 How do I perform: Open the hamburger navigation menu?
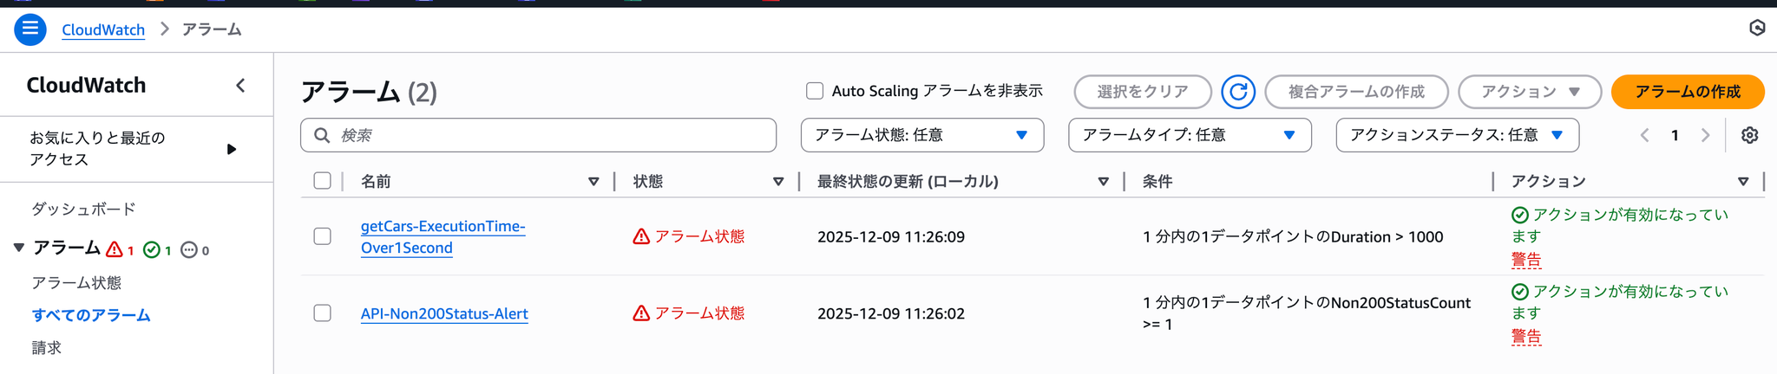pos(30,29)
